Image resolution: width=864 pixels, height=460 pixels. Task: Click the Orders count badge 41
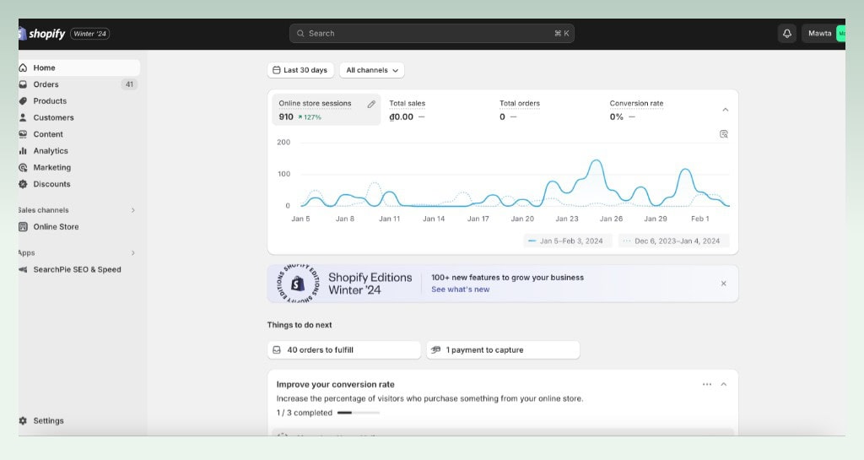pos(129,84)
